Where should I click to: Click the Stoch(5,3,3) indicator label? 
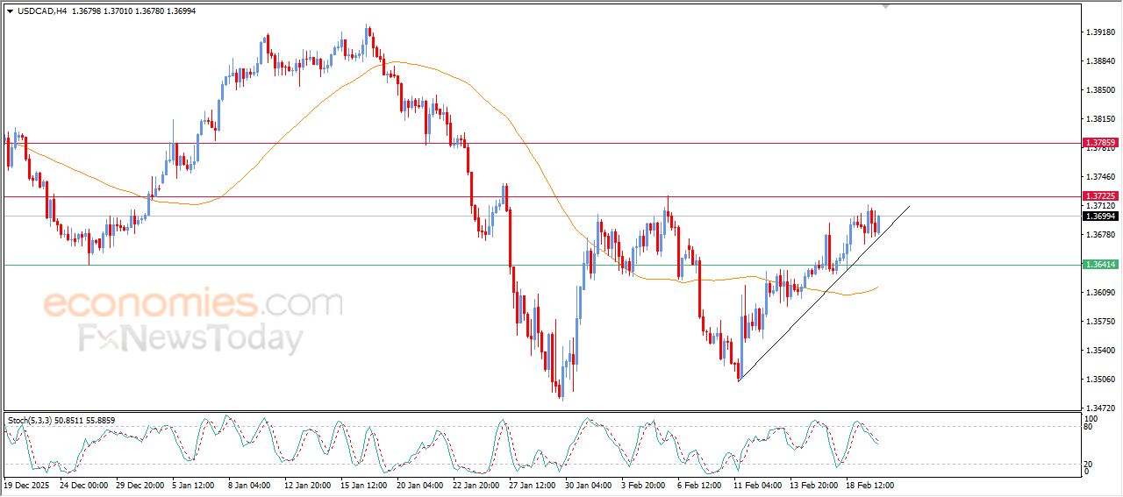click(x=32, y=421)
